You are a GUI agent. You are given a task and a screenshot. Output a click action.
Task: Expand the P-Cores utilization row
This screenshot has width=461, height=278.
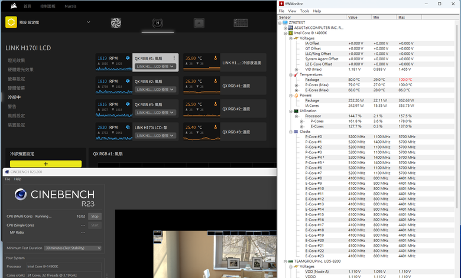point(301,122)
